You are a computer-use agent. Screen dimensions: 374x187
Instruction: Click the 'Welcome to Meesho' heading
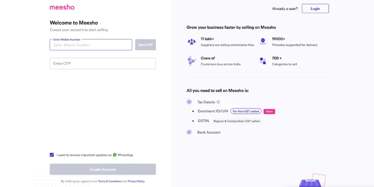click(x=74, y=23)
